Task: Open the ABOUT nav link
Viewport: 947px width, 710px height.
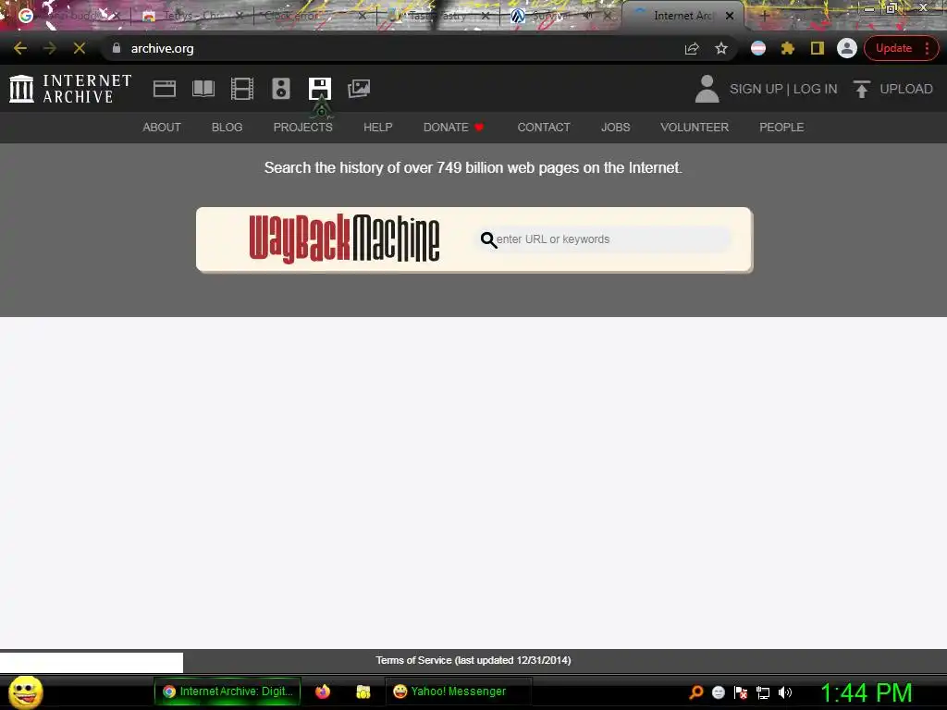Action: point(162,128)
